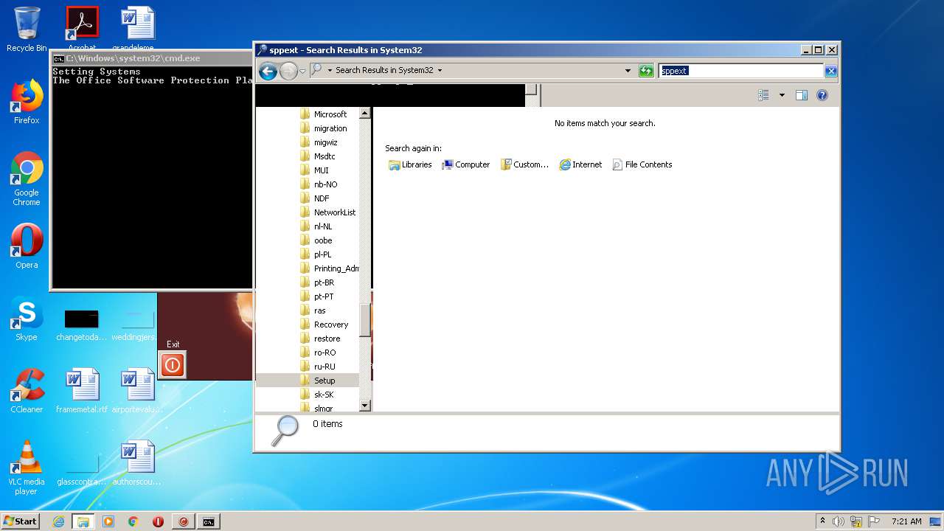Select the airportevalu... Word document icon

[x=137, y=391]
